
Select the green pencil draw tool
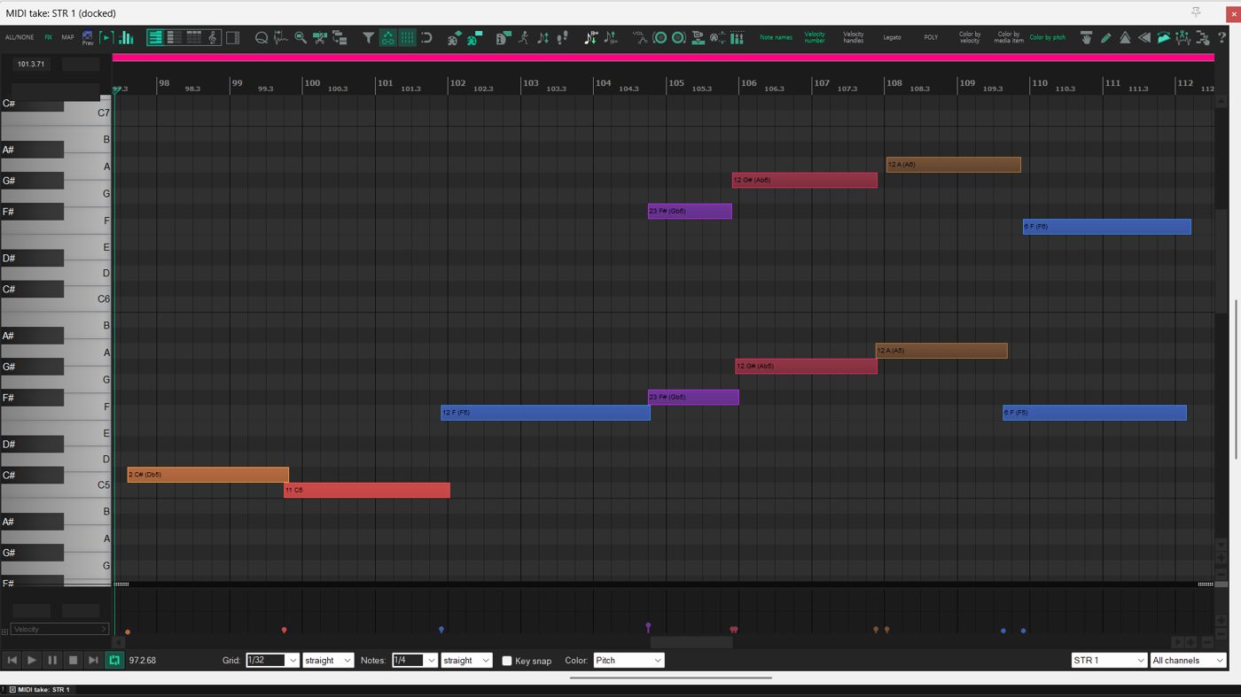click(1105, 37)
